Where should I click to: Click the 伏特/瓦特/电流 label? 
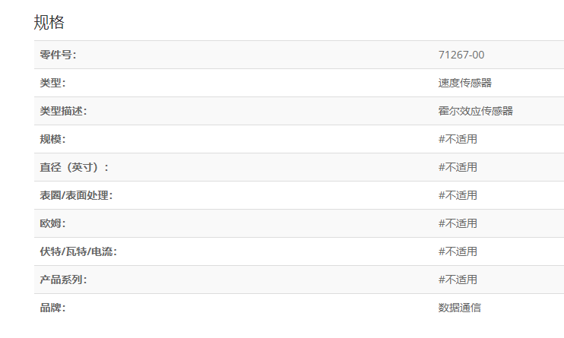pos(78,251)
